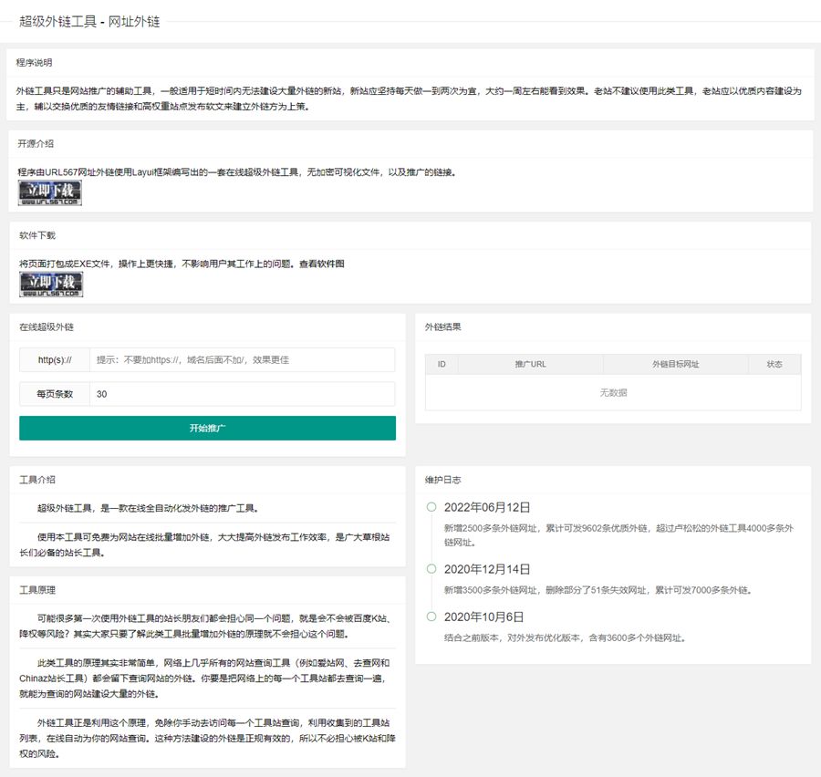Click the ID column header

tap(441, 364)
